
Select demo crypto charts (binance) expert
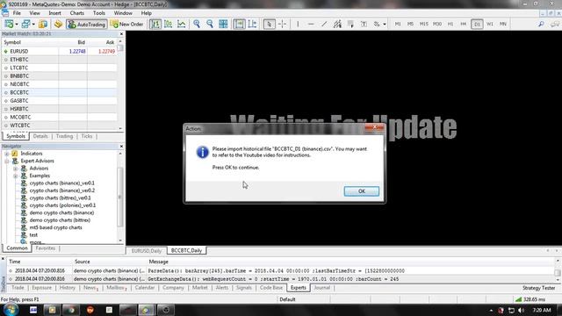click(x=61, y=212)
